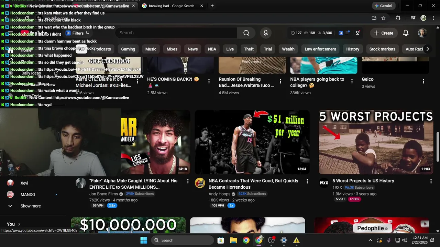
Task: Click the trophy icon in the stats bar
Action: [358, 33]
